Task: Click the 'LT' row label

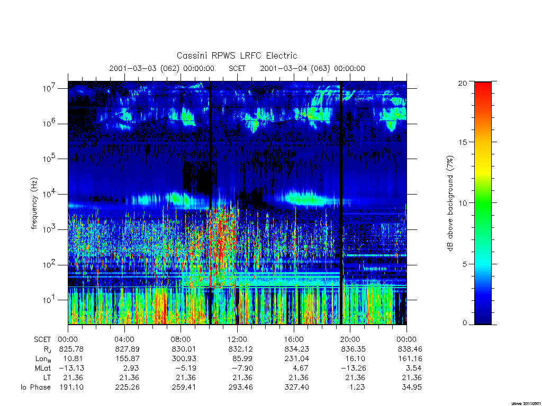Action: click(x=47, y=377)
